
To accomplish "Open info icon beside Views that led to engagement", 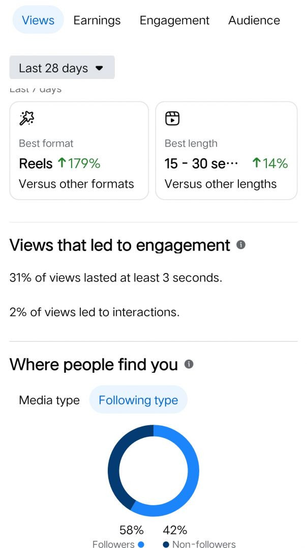I will pyautogui.click(x=241, y=245).
